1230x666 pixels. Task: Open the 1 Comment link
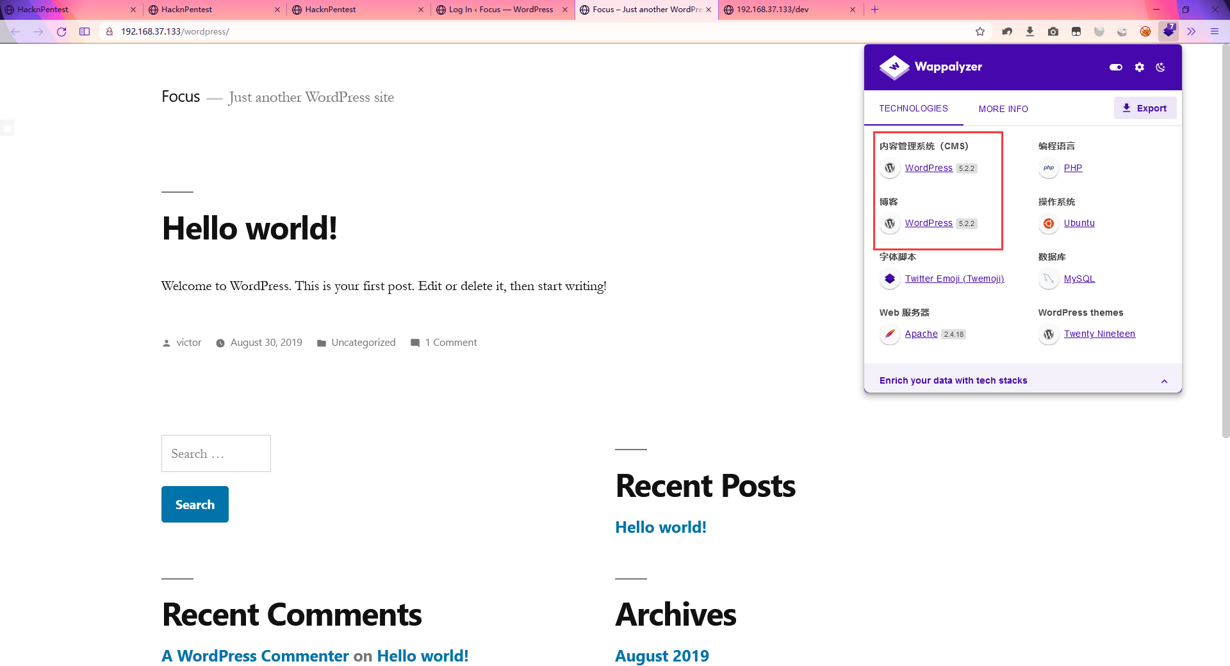click(x=451, y=343)
